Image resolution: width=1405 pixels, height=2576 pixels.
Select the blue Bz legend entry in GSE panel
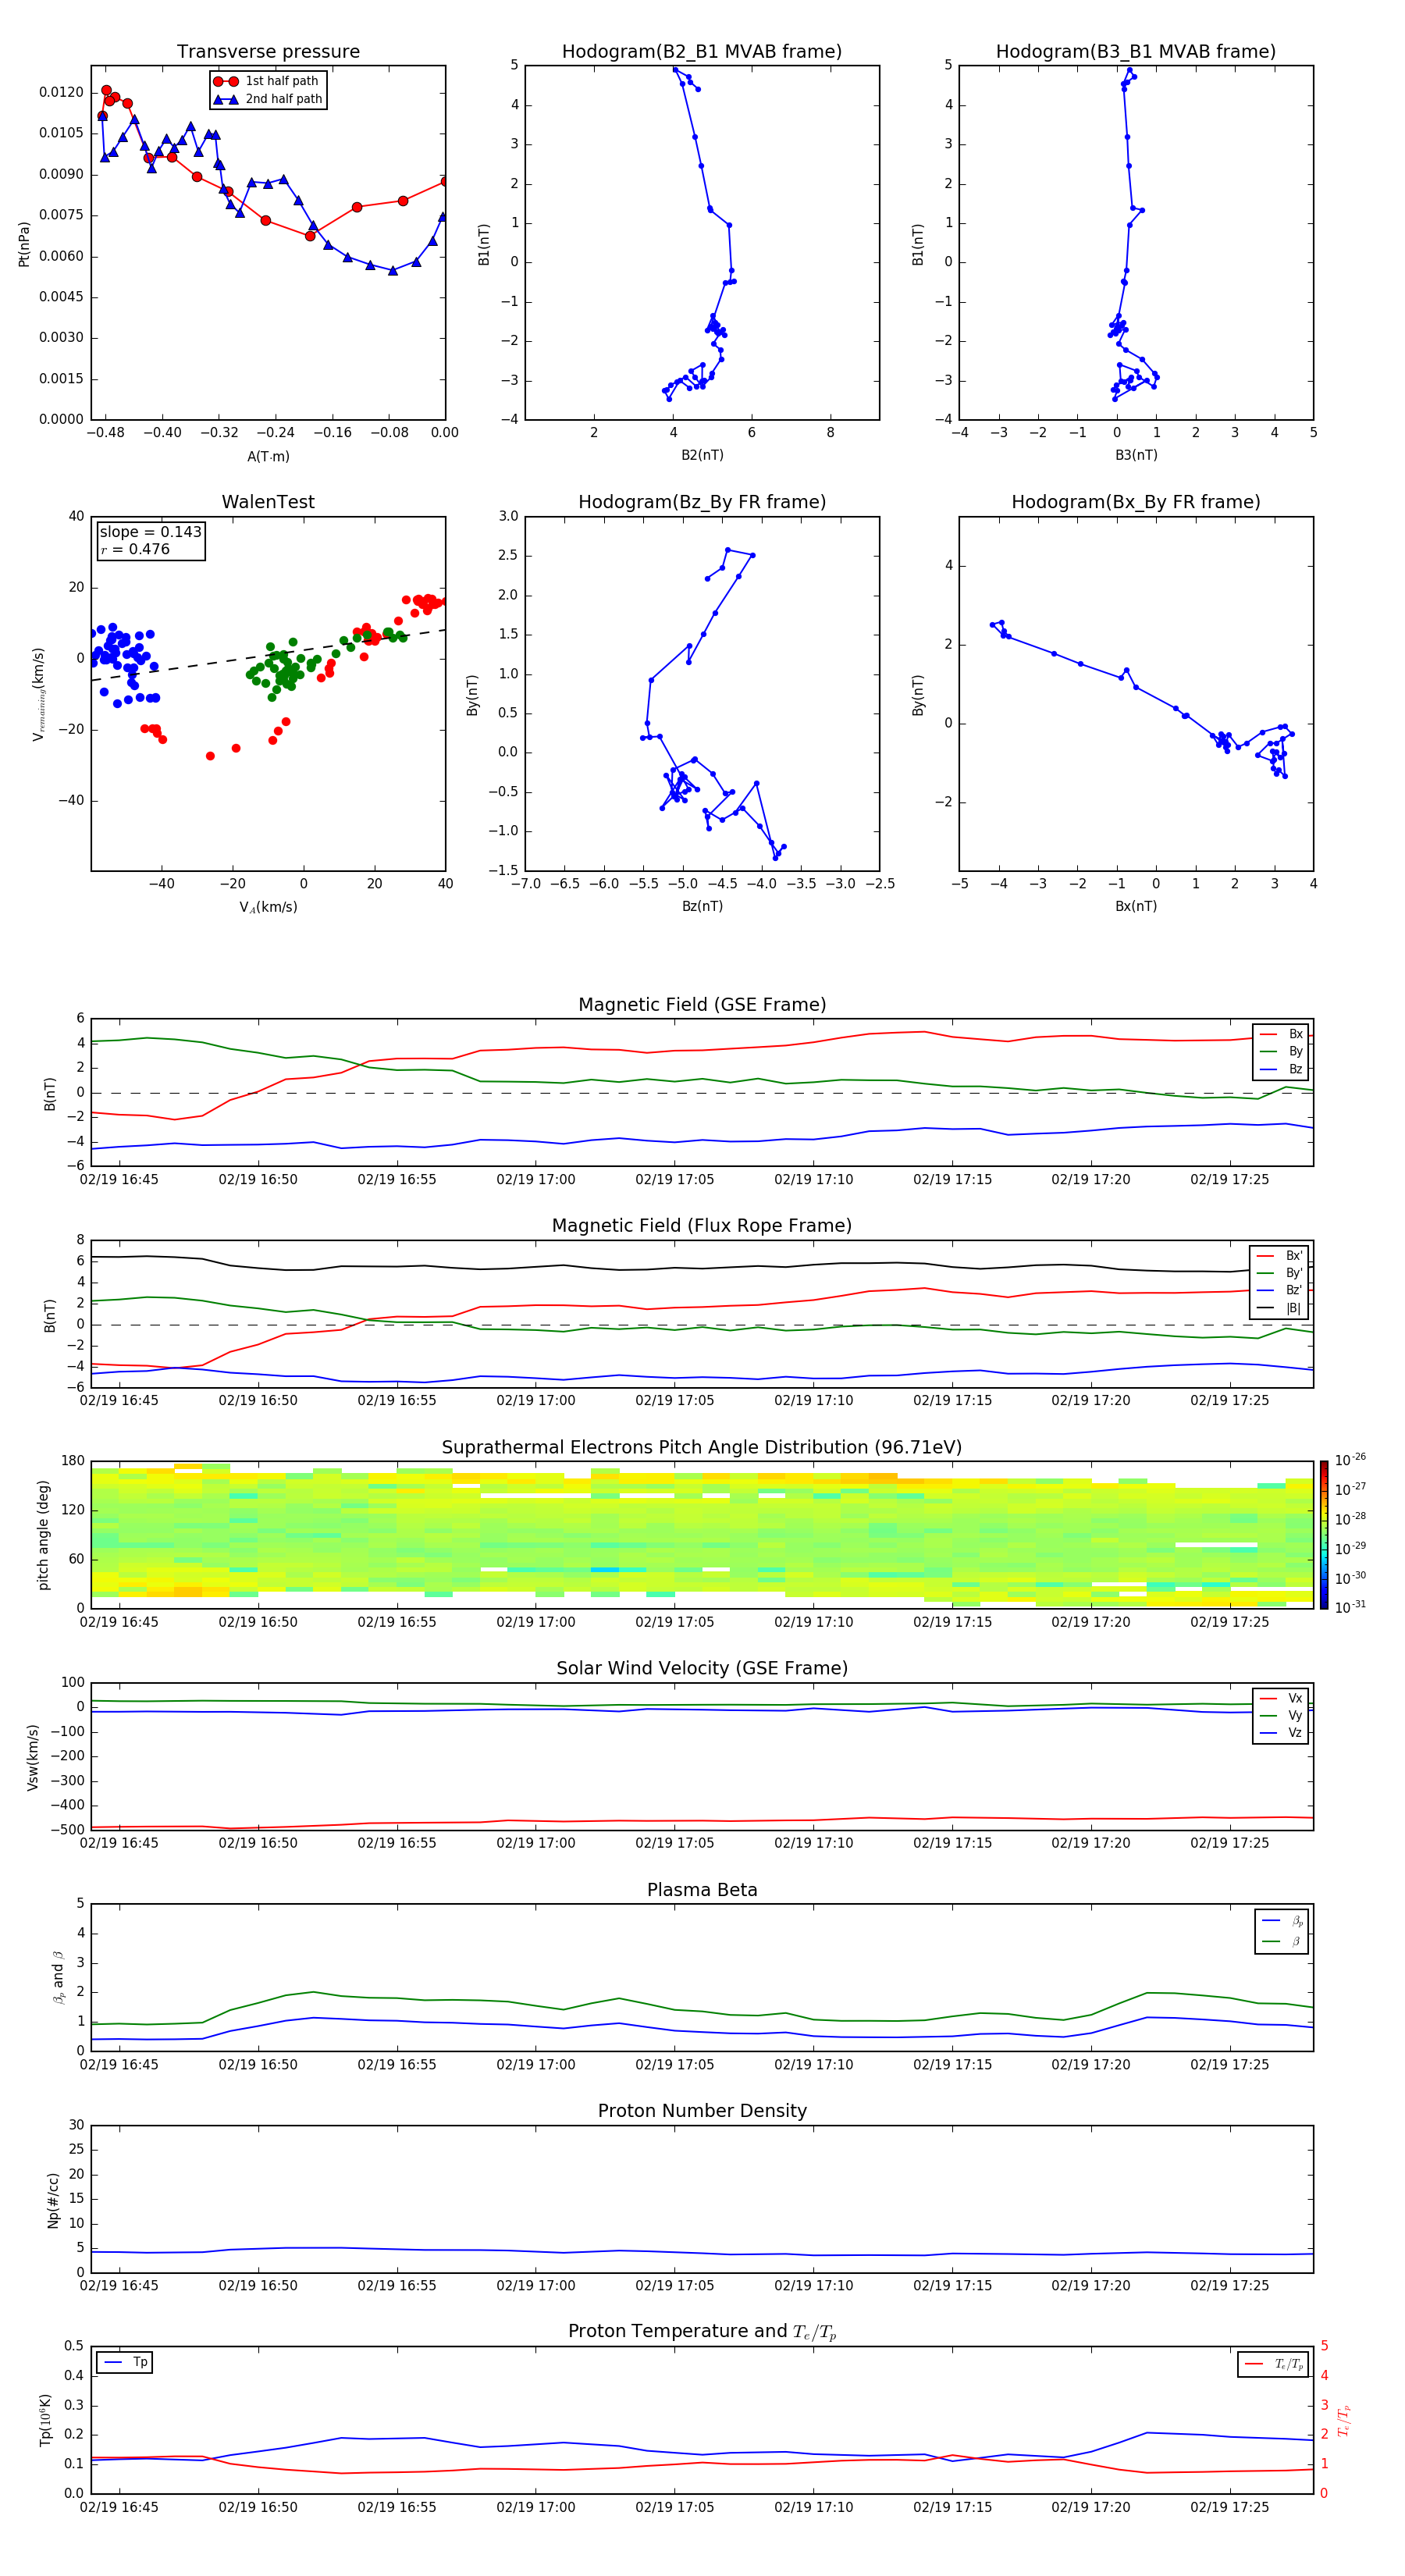(x=1282, y=1069)
